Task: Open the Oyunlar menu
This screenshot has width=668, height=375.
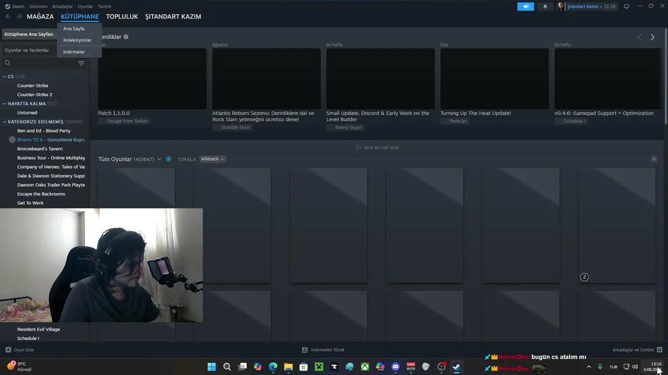Action: click(x=85, y=6)
